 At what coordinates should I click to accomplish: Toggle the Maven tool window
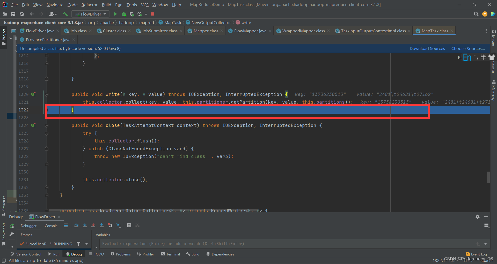(494, 38)
